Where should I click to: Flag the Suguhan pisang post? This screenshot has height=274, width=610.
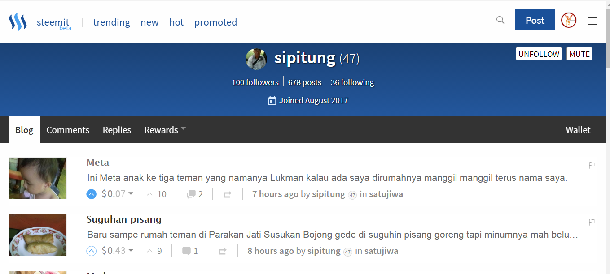point(592,222)
